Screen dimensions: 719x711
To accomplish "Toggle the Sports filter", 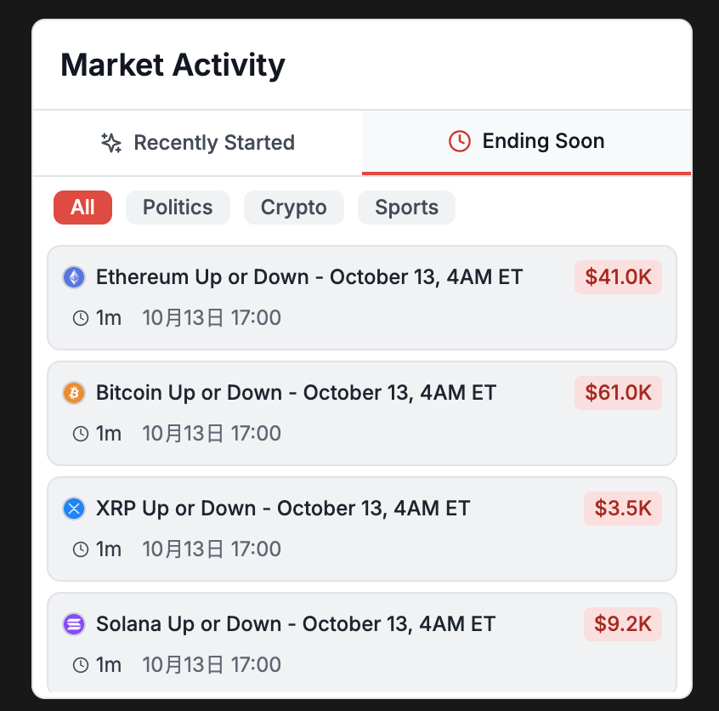I will [x=406, y=207].
